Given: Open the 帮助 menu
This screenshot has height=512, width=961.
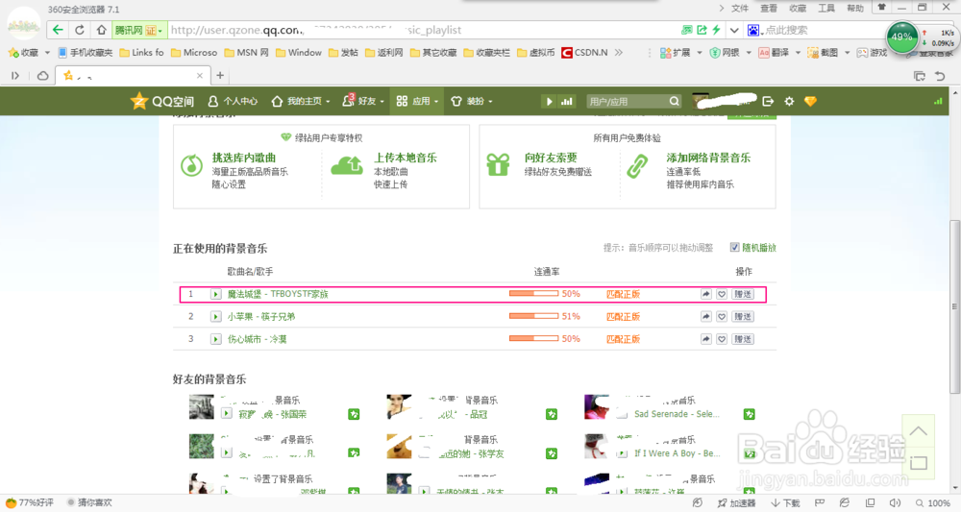Looking at the screenshot, I should click(855, 8).
